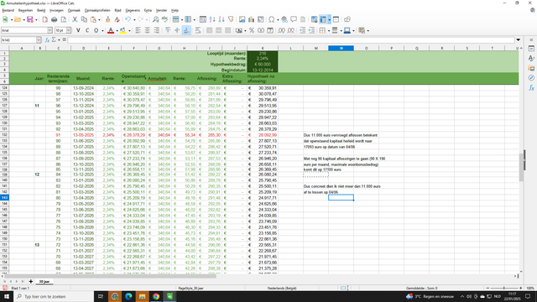Cut the selection with the scissors icon
This screenshot has height=302, width=537.
(x=75, y=19)
